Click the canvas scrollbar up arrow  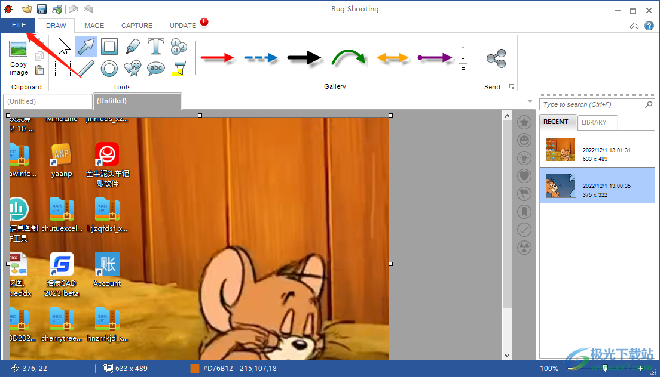(x=507, y=116)
